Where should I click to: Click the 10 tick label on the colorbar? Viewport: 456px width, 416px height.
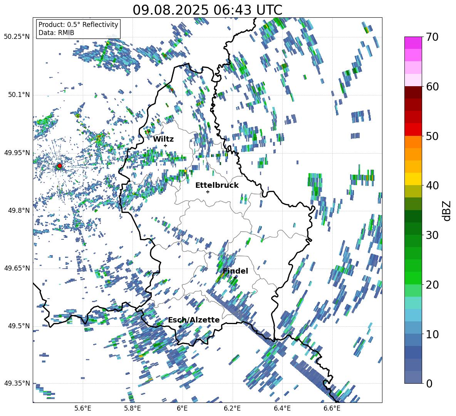pyautogui.click(x=432, y=334)
